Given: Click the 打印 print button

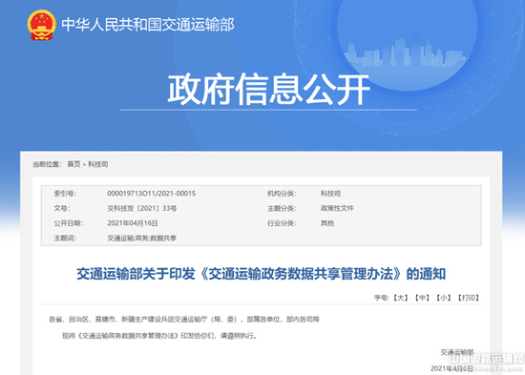Looking at the screenshot, I should pyautogui.click(x=469, y=298).
